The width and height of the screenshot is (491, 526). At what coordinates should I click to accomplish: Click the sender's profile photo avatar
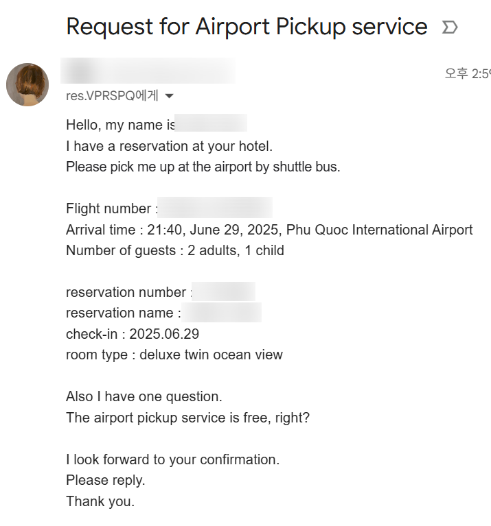[27, 84]
